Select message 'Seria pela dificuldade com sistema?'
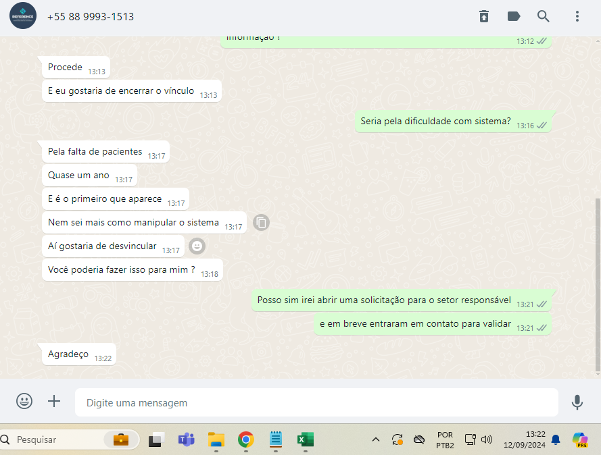 click(453, 122)
